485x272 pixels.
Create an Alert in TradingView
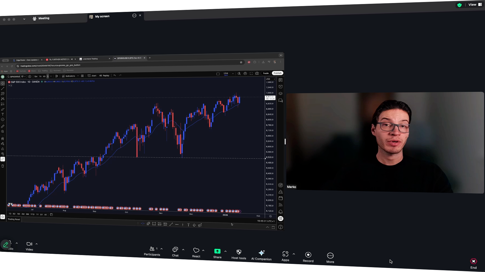pyautogui.click(x=92, y=76)
